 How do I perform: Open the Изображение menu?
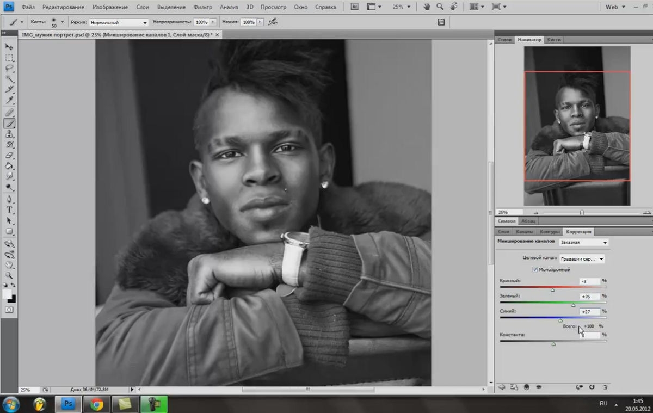(x=110, y=7)
